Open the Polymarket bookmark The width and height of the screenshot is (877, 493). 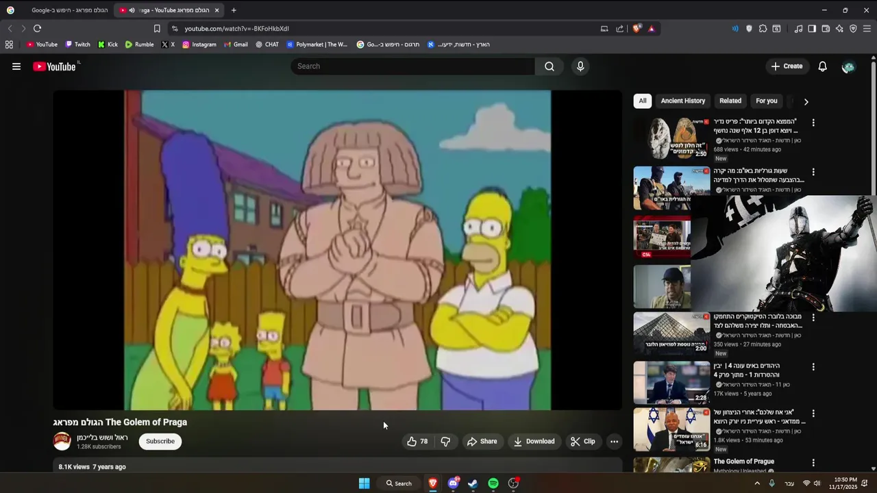click(317, 45)
